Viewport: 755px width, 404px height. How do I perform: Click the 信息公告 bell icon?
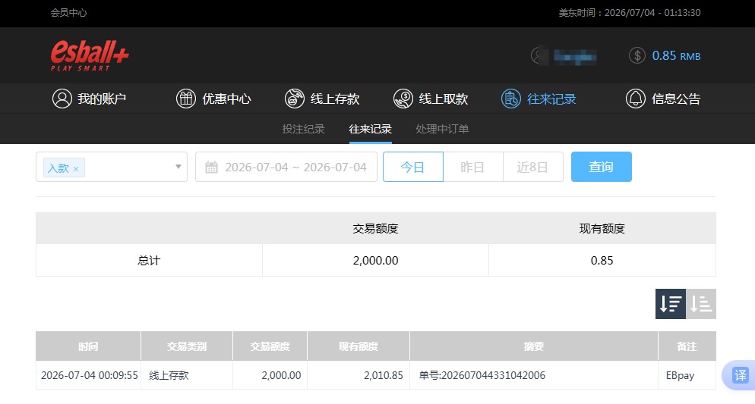(x=635, y=99)
